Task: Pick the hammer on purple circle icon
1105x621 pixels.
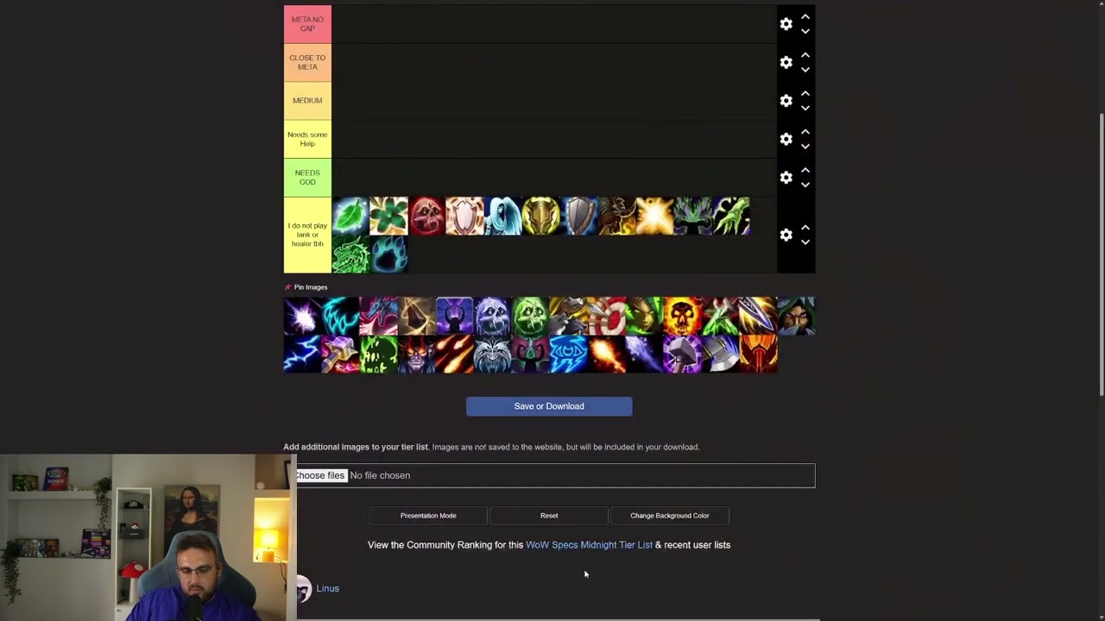Action: click(682, 354)
